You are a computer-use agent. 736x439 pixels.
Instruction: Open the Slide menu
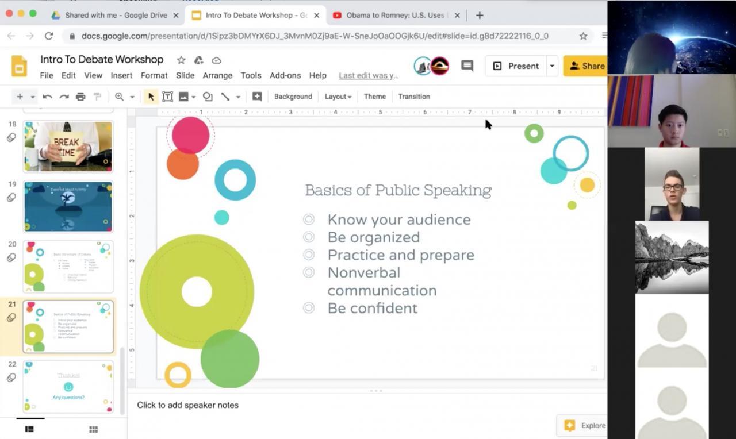pyautogui.click(x=185, y=75)
